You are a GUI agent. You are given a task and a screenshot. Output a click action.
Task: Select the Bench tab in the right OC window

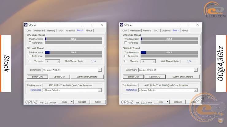coord(176,31)
